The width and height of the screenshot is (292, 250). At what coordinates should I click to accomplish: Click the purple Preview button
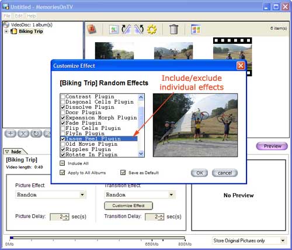(272, 146)
